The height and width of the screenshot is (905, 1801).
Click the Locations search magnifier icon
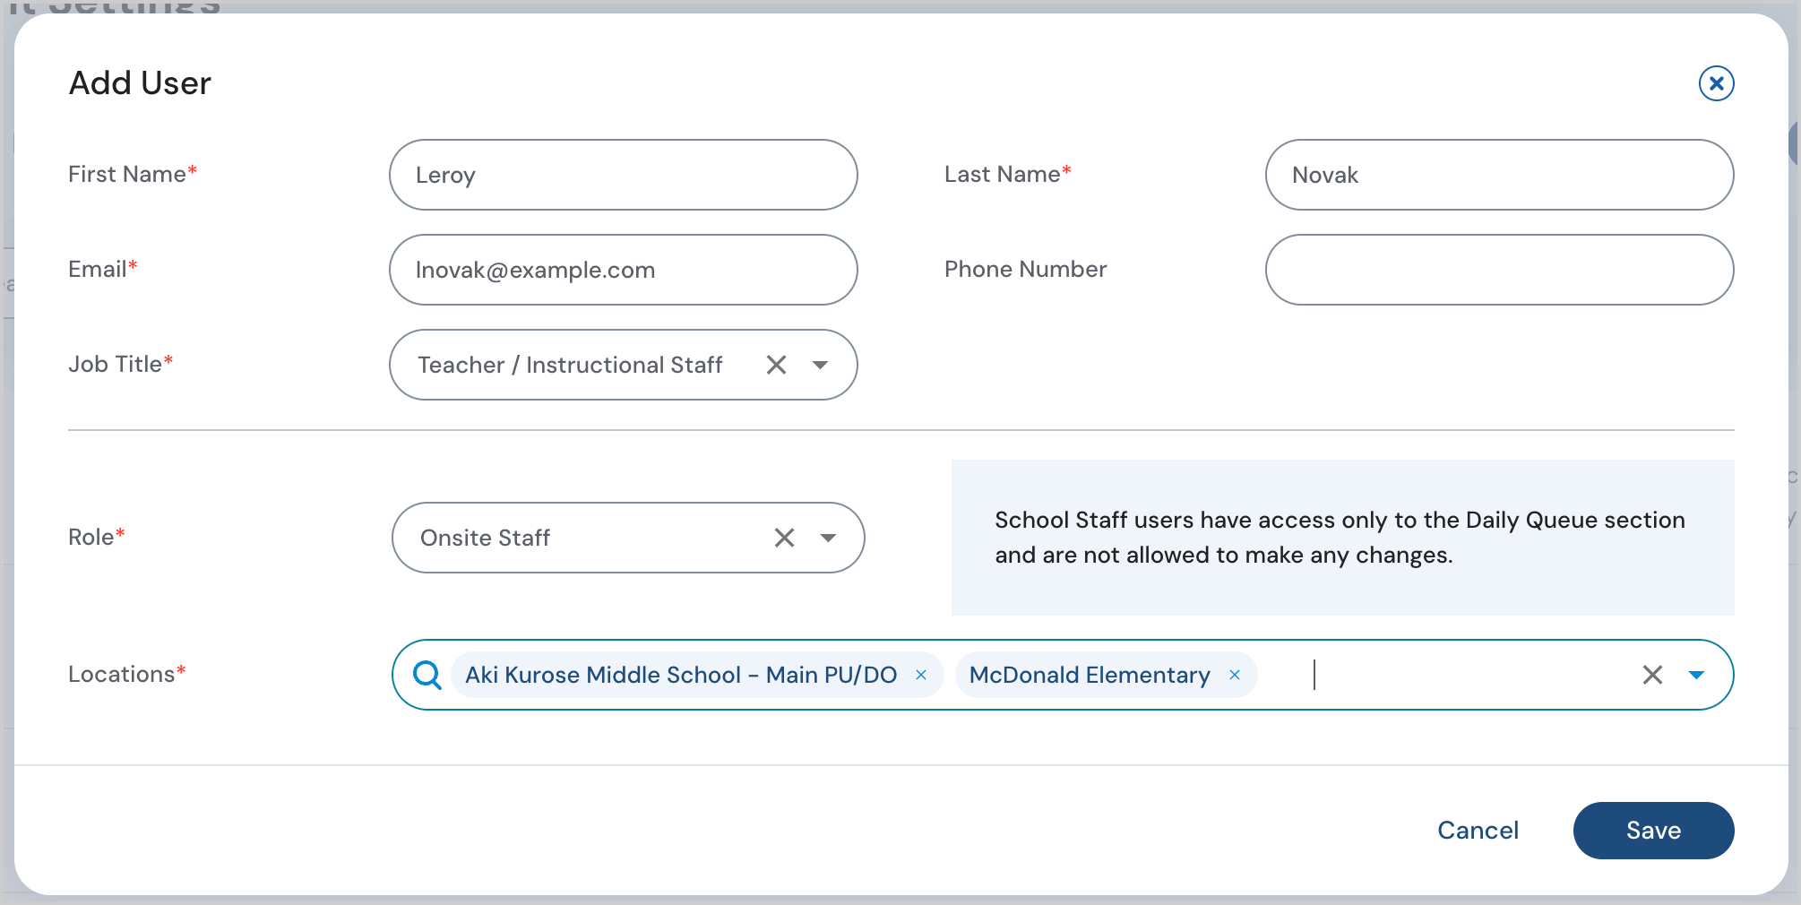coord(427,675)
